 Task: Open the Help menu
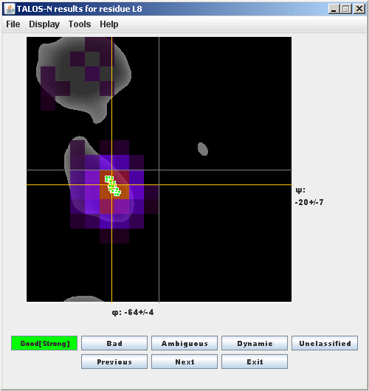(x=109, y=24)
